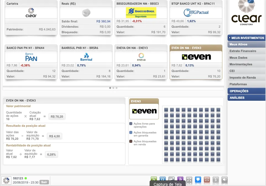
Task: Click the dollar sign icon
Action: (x=216, y=180)
